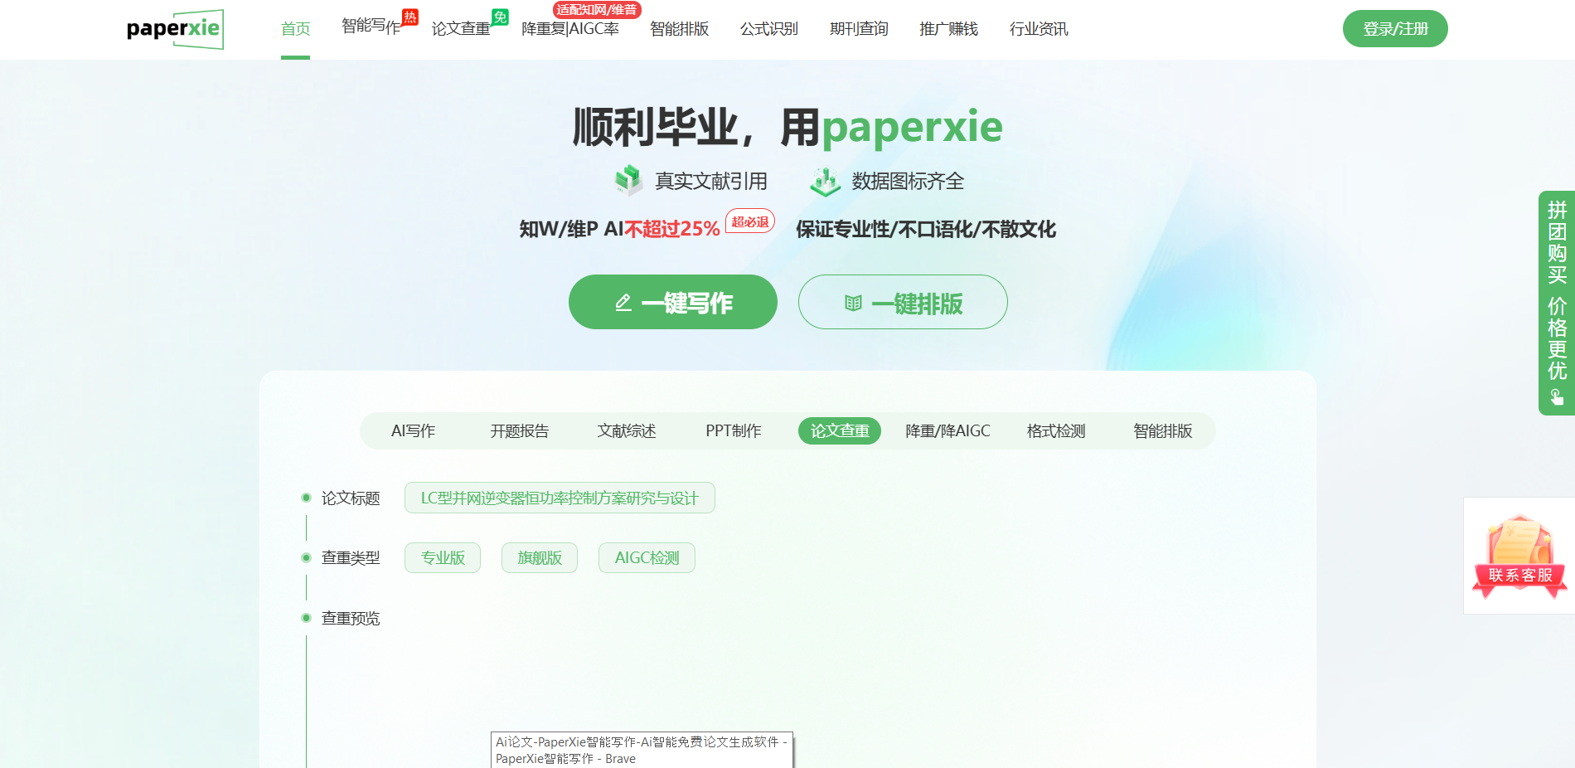Click the 适配知网/维普 red badge

(597, 10)
